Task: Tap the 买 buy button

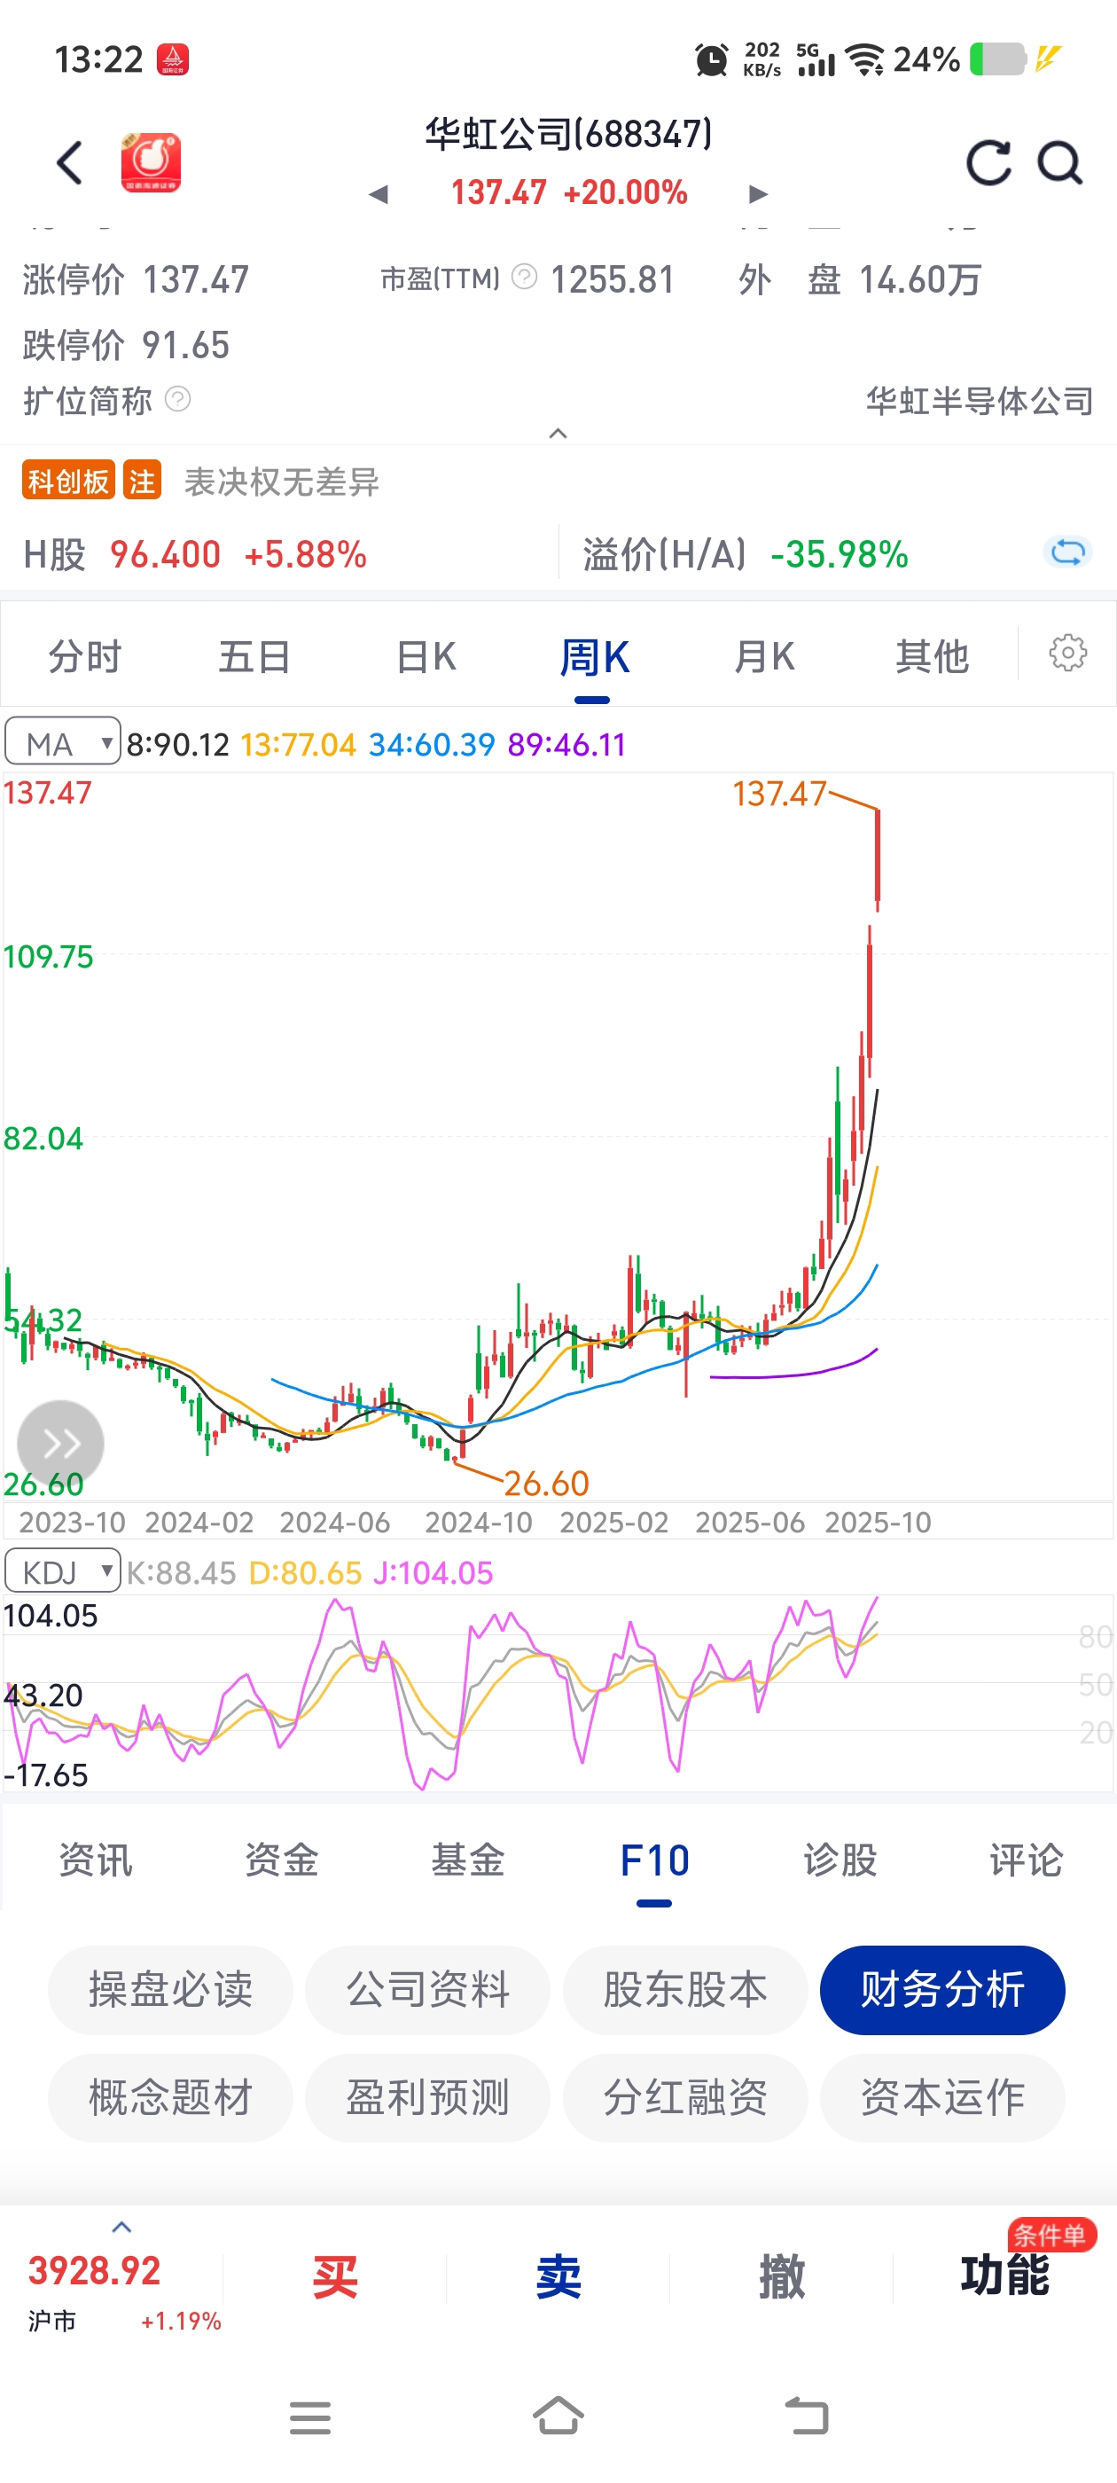Action: [334, 2276]
